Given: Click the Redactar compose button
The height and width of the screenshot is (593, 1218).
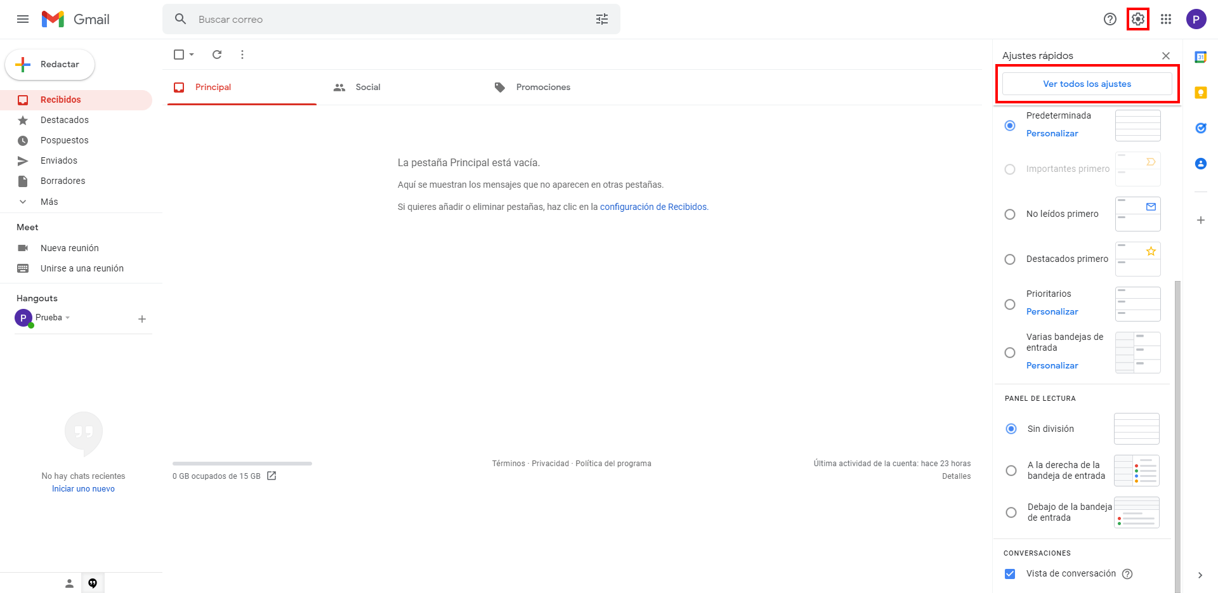Looking at the screenshot, I should coord(49,65).
